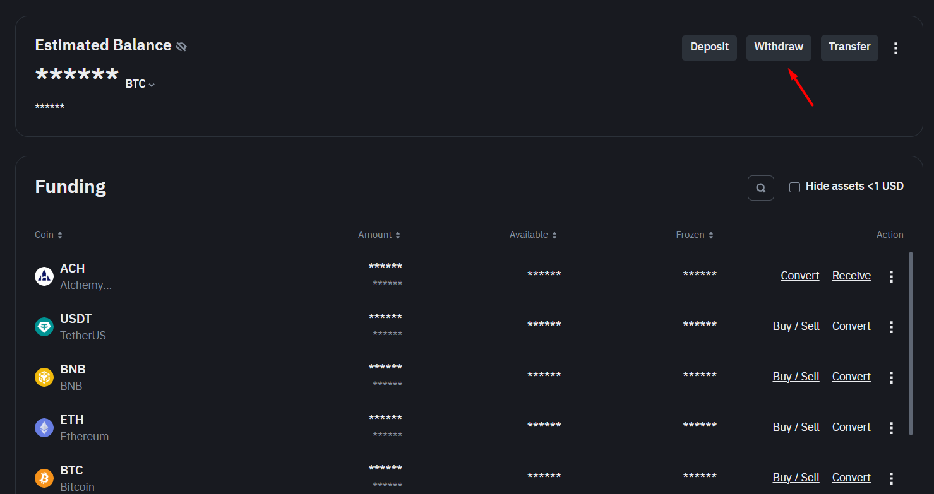Open the three-dot menu for ACH row

point(891,276)
